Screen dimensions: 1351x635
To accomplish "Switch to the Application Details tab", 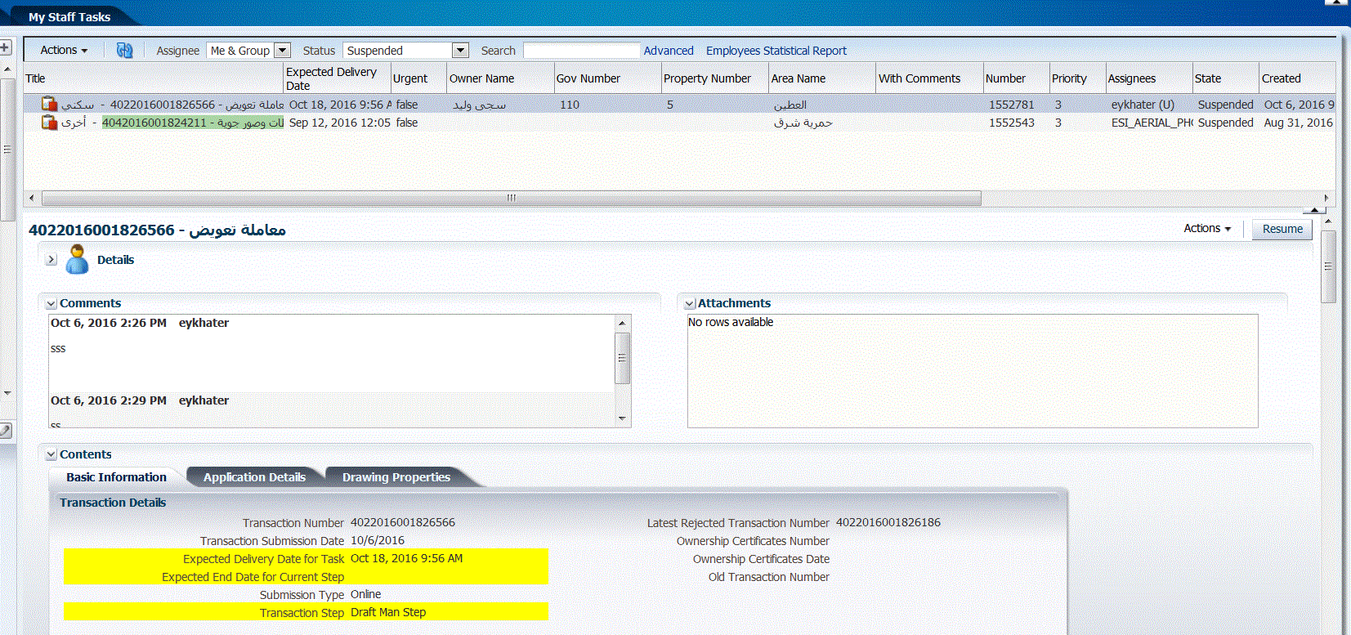I will pyautogui.click(x=254, y=477).
